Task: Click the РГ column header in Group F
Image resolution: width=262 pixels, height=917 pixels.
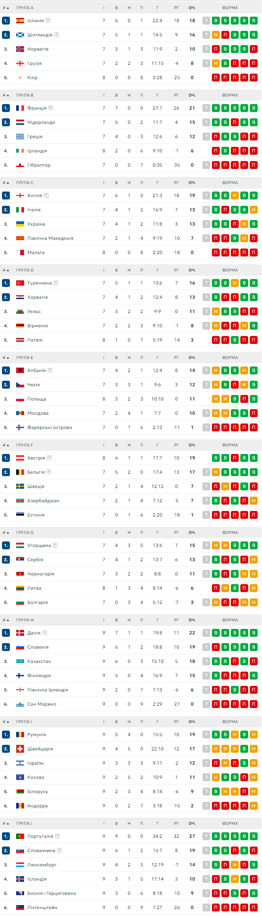Action: [x=176, y=445]
